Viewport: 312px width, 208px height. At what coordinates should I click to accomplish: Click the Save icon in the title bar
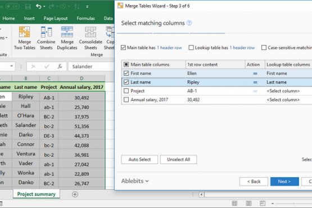(28, 7)
